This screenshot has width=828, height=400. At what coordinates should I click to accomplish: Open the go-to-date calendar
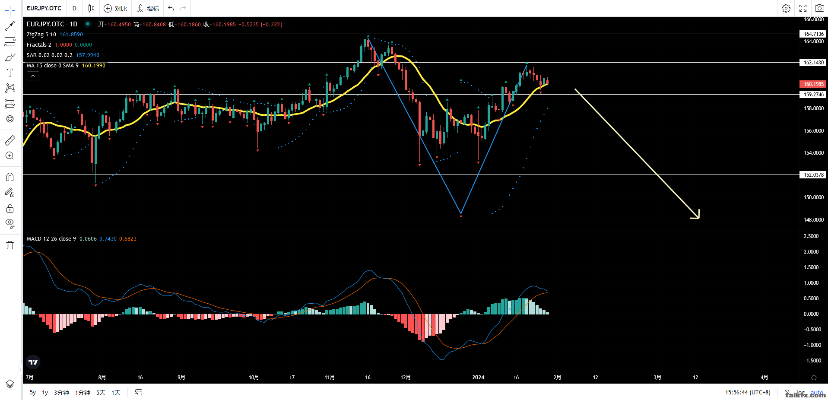[x=139, y=392]
